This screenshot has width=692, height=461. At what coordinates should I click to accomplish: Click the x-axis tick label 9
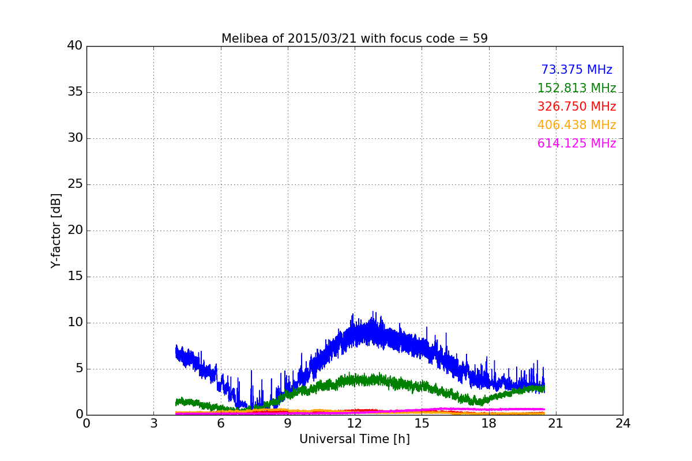[288, 424]
